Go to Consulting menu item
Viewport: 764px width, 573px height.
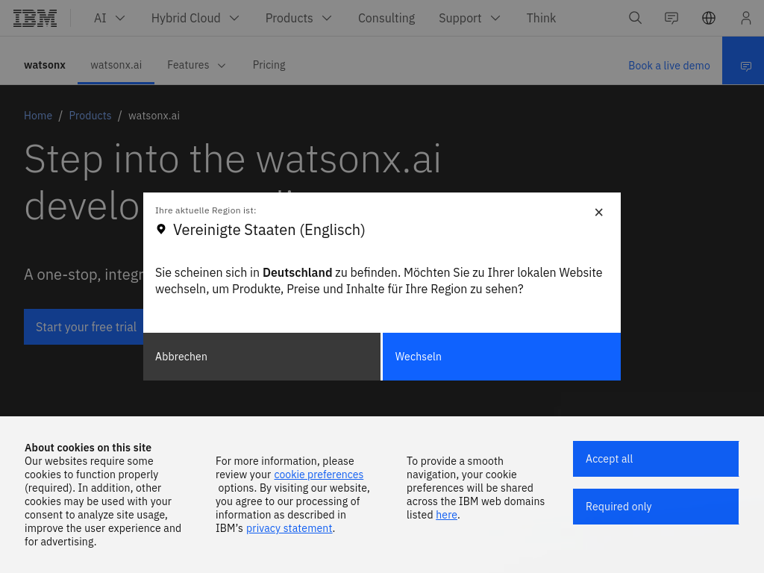pyautogui.click(x=386, y=18)
